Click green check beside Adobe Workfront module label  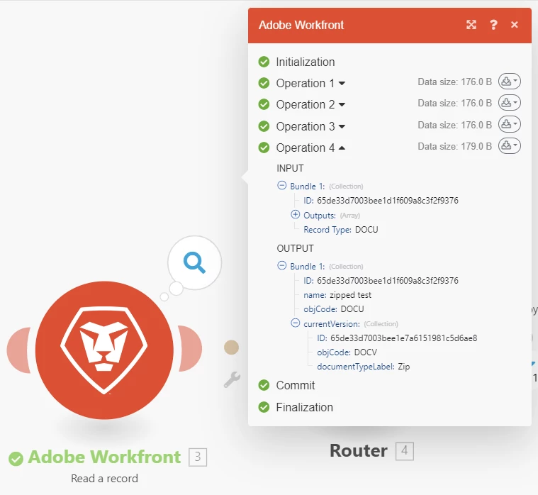tap(16, 459)
